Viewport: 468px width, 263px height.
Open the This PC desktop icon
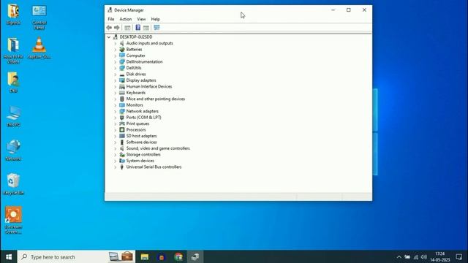pyautogui.click(x=13, y=116)
